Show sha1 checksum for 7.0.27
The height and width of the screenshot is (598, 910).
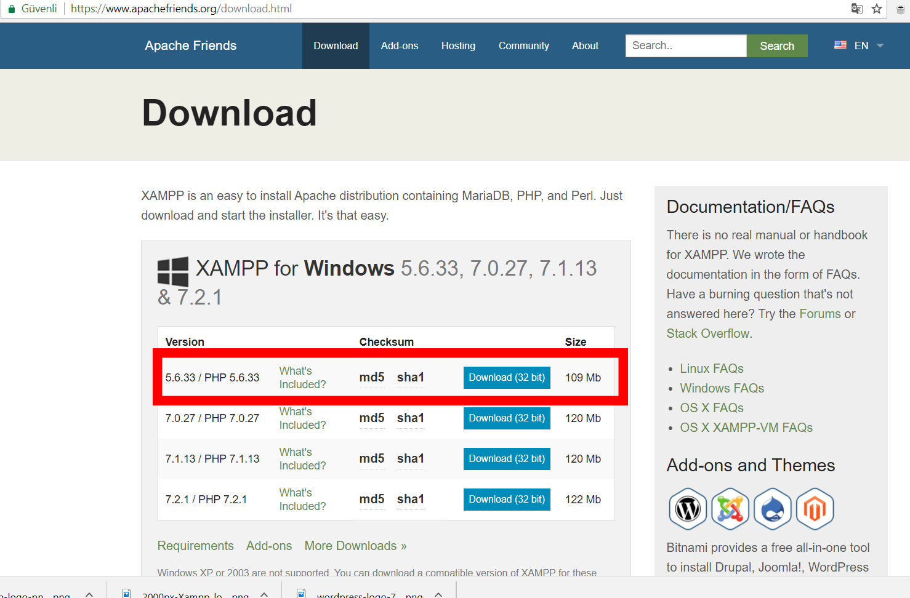pyautogui.click(x=411, y=418)
